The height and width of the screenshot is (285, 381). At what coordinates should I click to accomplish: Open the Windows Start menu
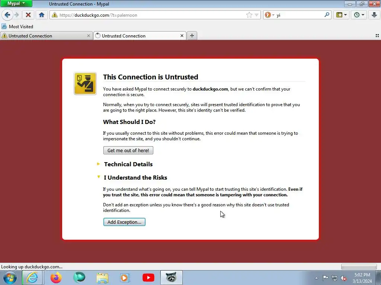click(x=10, y=278)
